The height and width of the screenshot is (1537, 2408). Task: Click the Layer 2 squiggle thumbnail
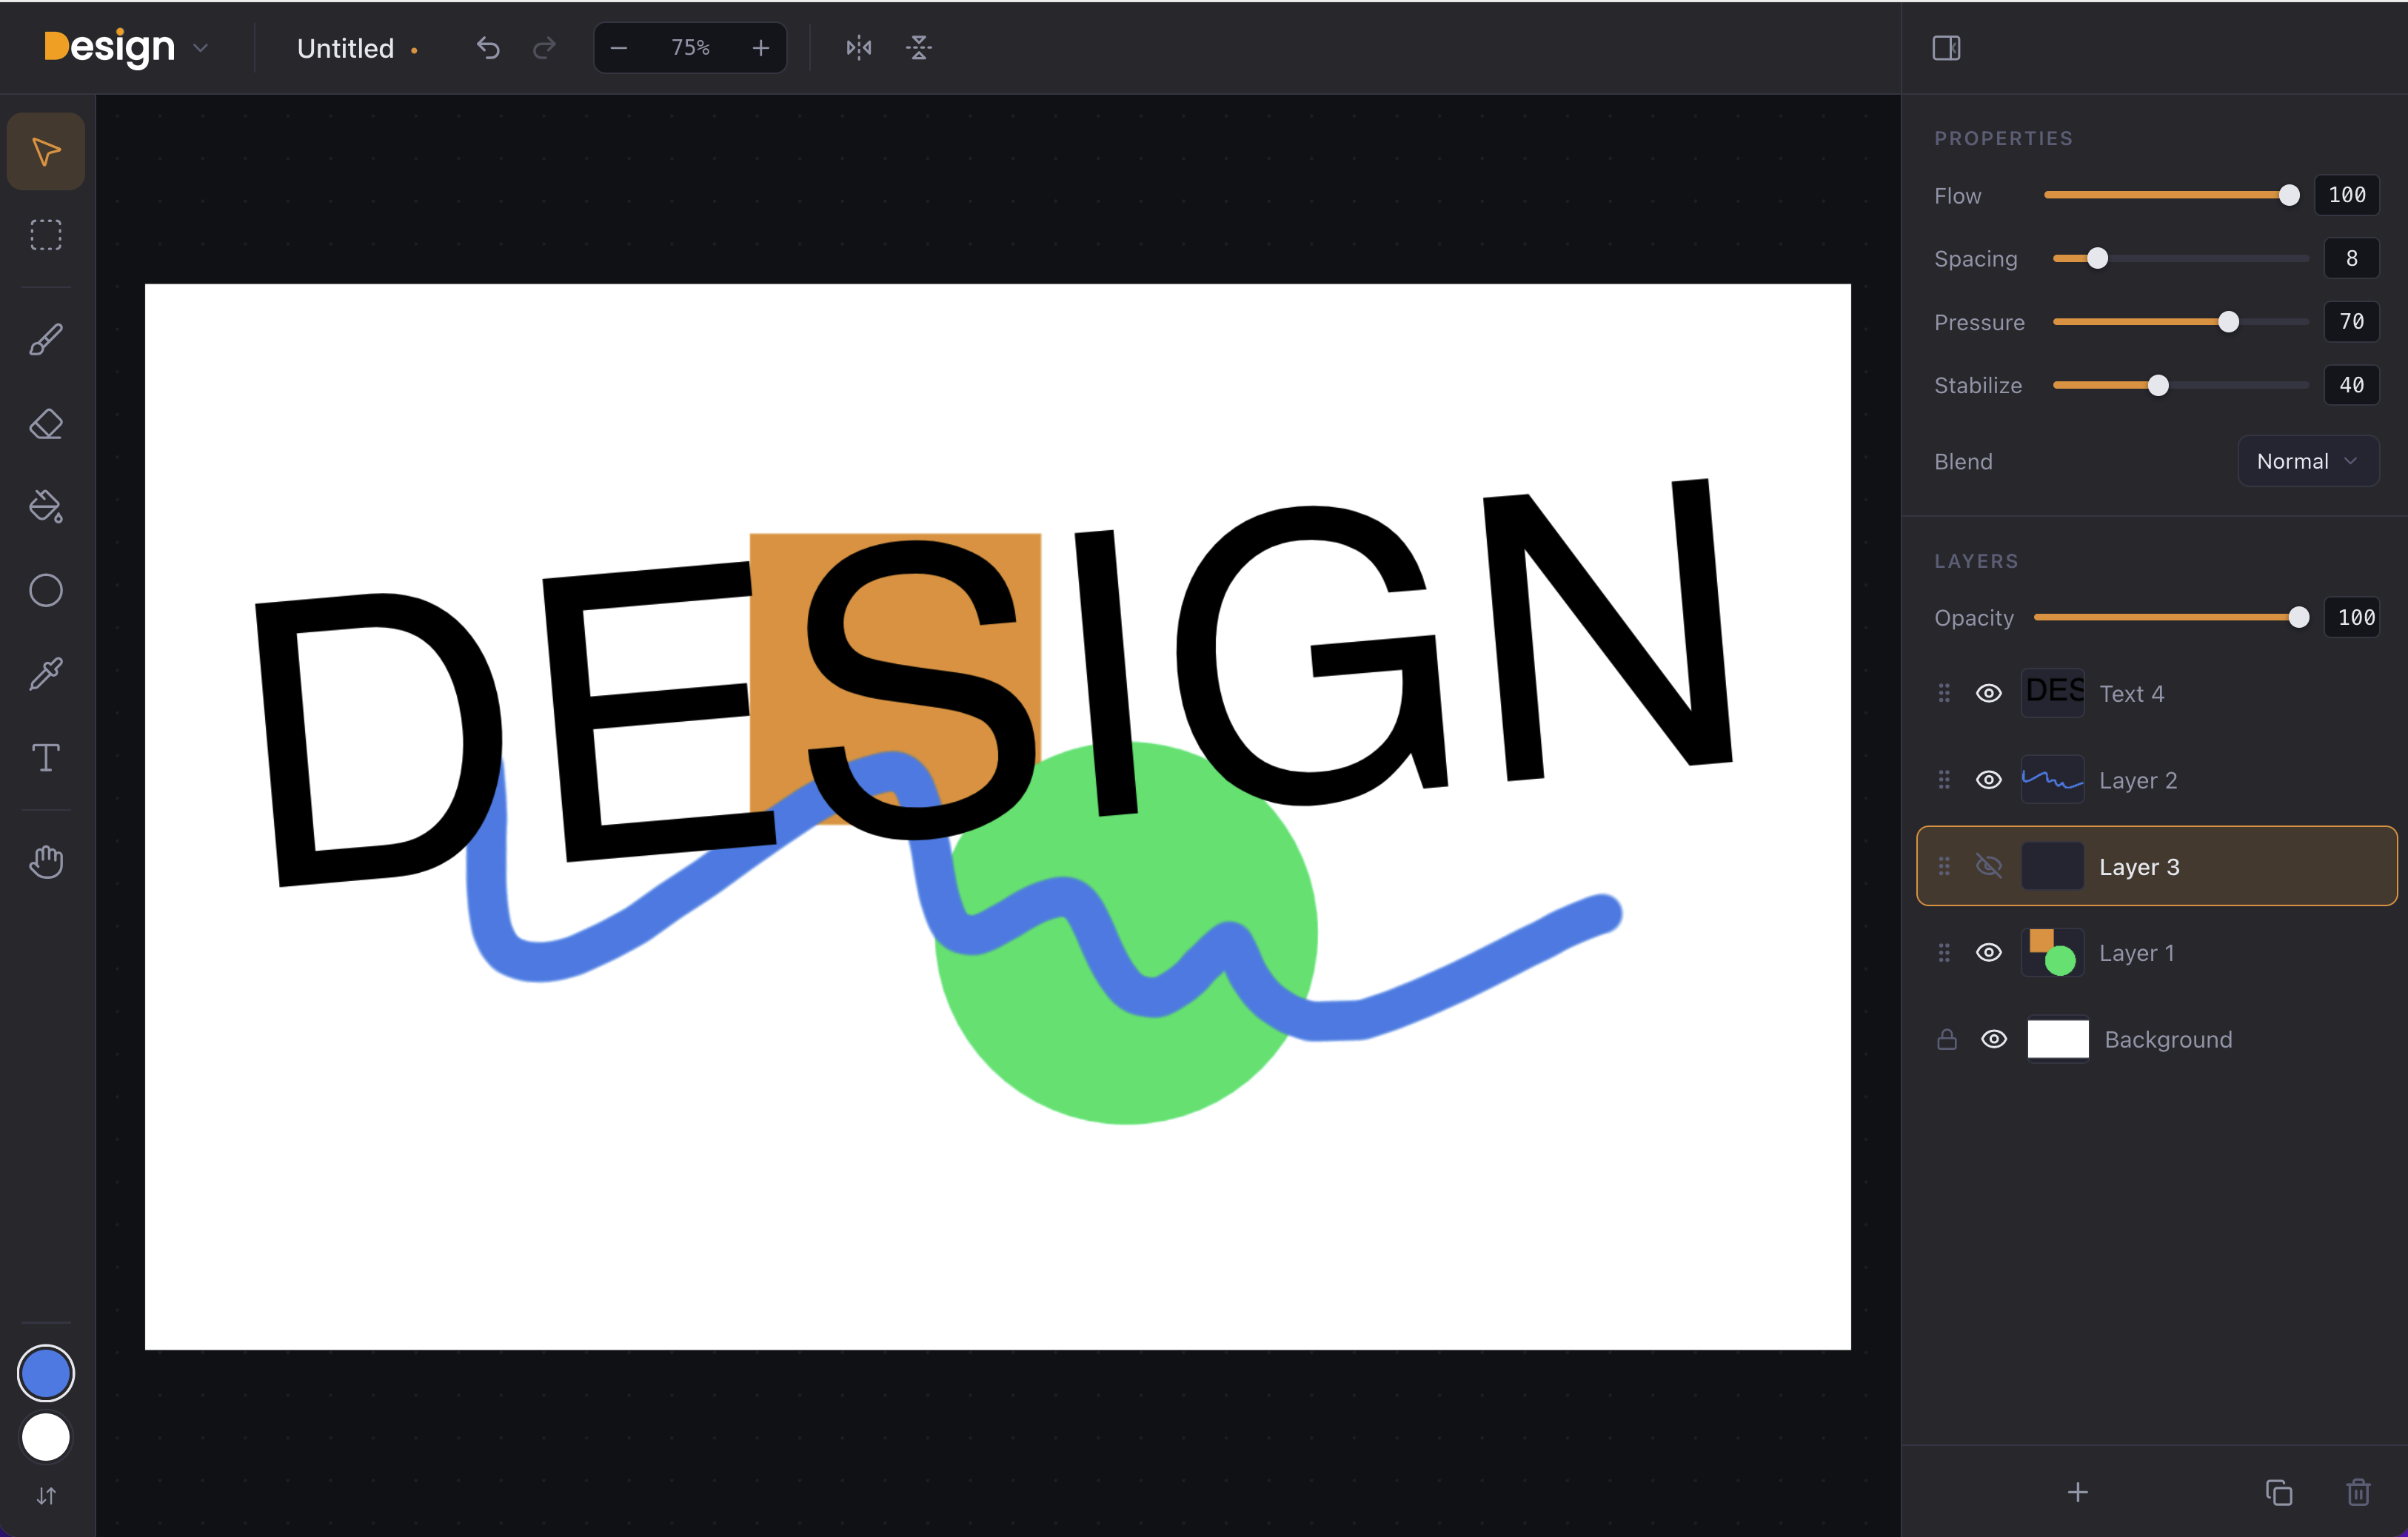tap(2053, 780)
